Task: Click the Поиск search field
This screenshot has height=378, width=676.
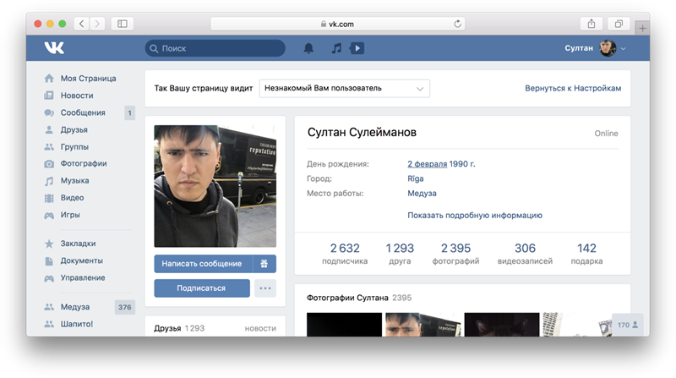Action: pos(215,49)
